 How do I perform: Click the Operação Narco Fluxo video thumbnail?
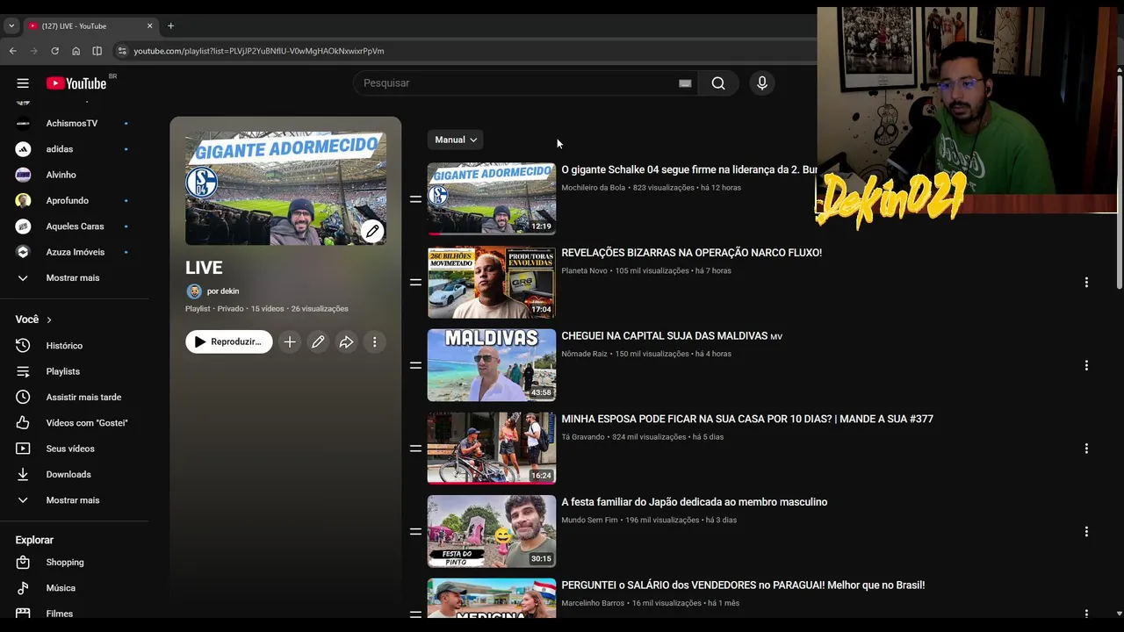coord(492,282)
